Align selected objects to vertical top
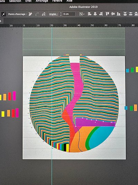 tap(107, 14)
